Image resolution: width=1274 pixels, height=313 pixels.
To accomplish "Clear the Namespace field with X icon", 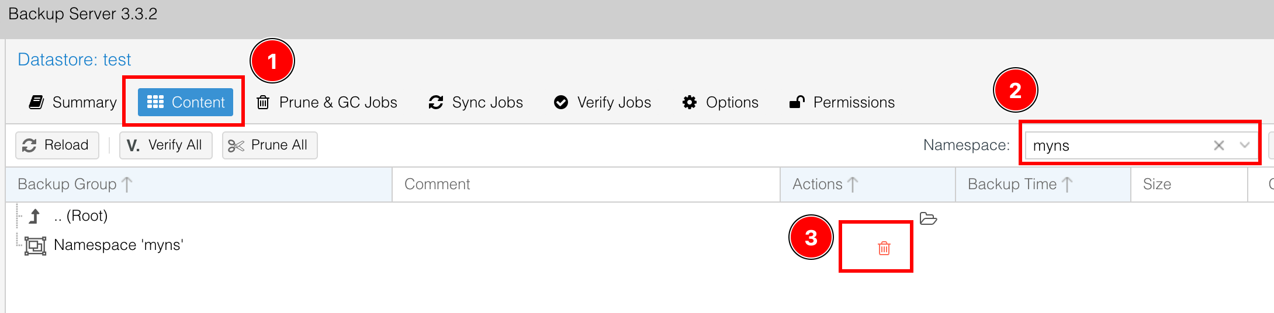I will click(1218, 145).
